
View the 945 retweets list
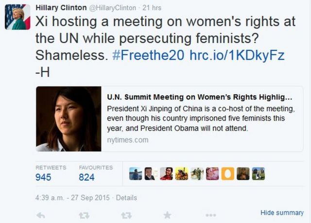tap(43, 177)
